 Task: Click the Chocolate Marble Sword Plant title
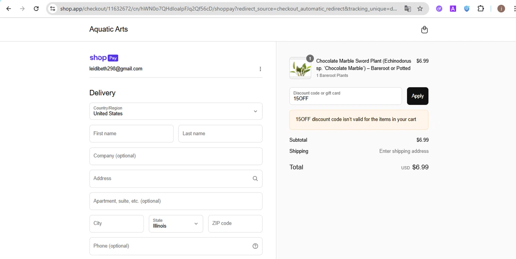364,64
